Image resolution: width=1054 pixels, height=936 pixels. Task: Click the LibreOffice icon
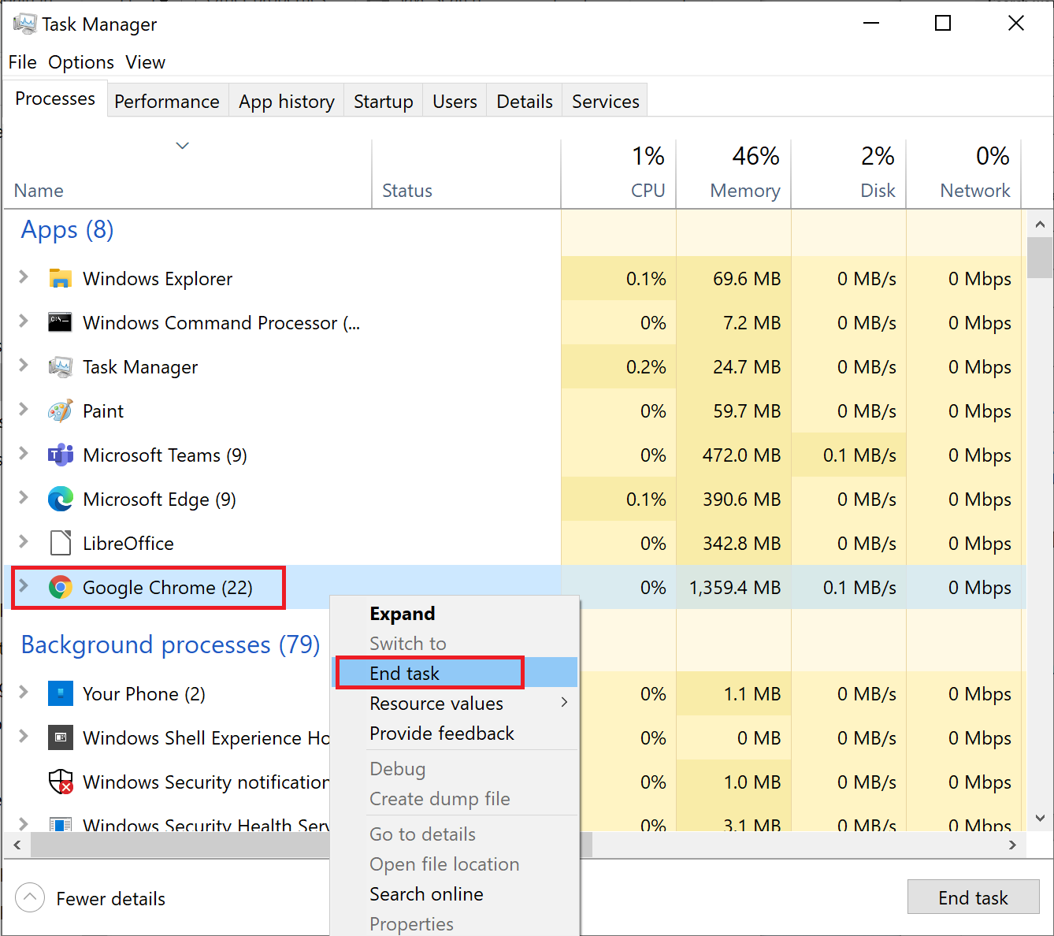pos(61,543)
